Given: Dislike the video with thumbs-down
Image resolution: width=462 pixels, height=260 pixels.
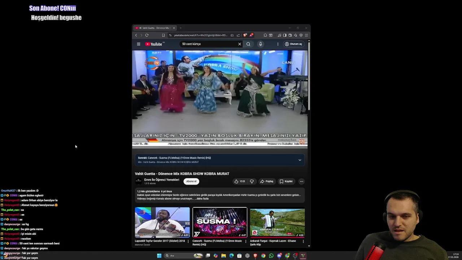Looking at the screenshot, I should click(252, 181).
